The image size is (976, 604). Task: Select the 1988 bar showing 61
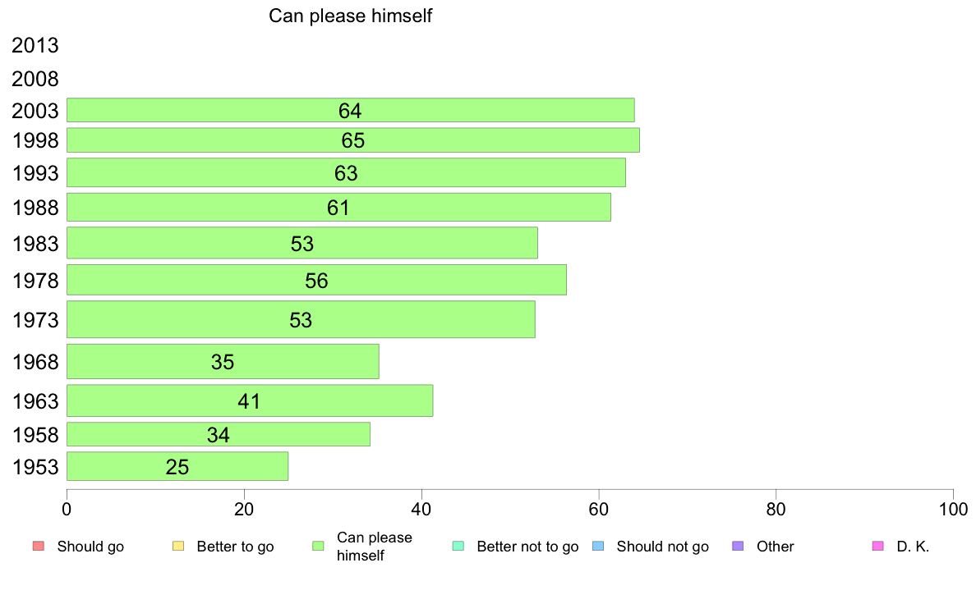pyautogui.click(x=338, y=207)
